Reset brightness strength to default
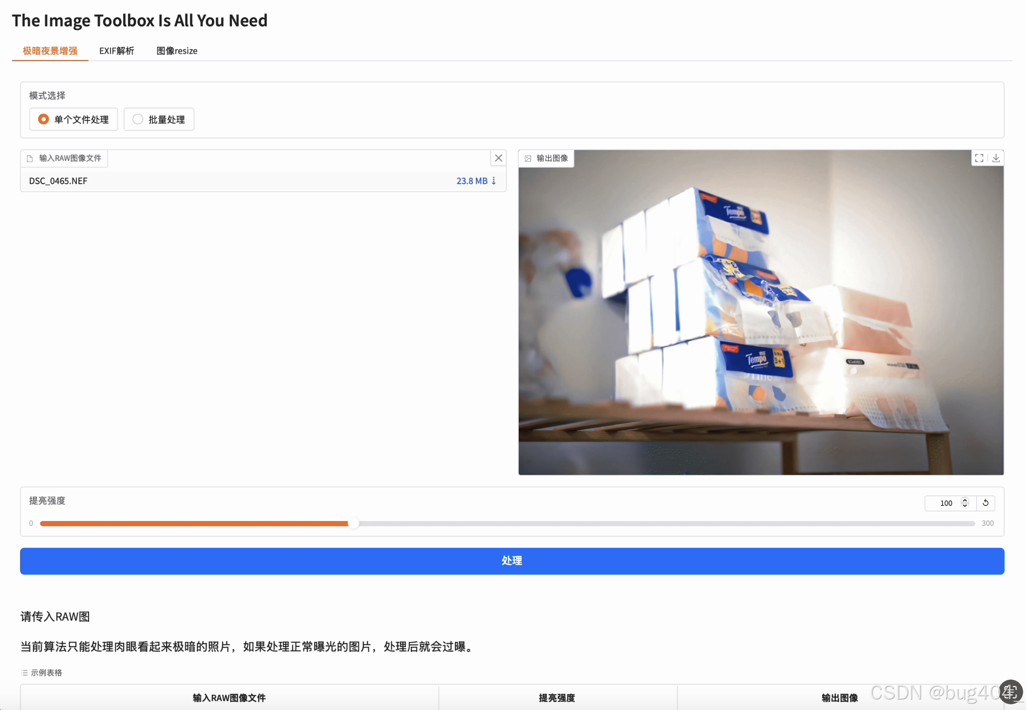 pos(986,503)
